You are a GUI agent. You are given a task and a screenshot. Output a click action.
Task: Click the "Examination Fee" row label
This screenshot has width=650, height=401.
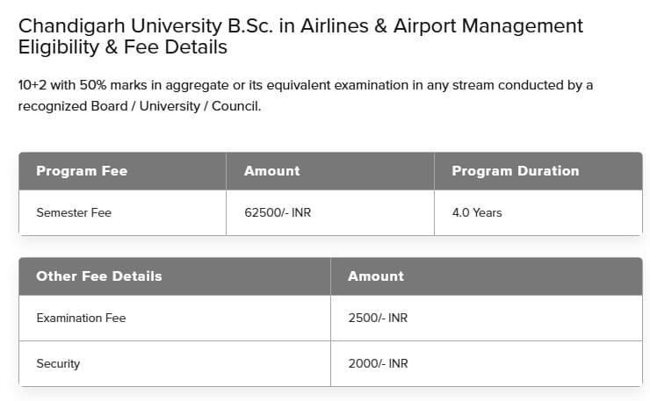pyautogui.click(x=81, y=318)
